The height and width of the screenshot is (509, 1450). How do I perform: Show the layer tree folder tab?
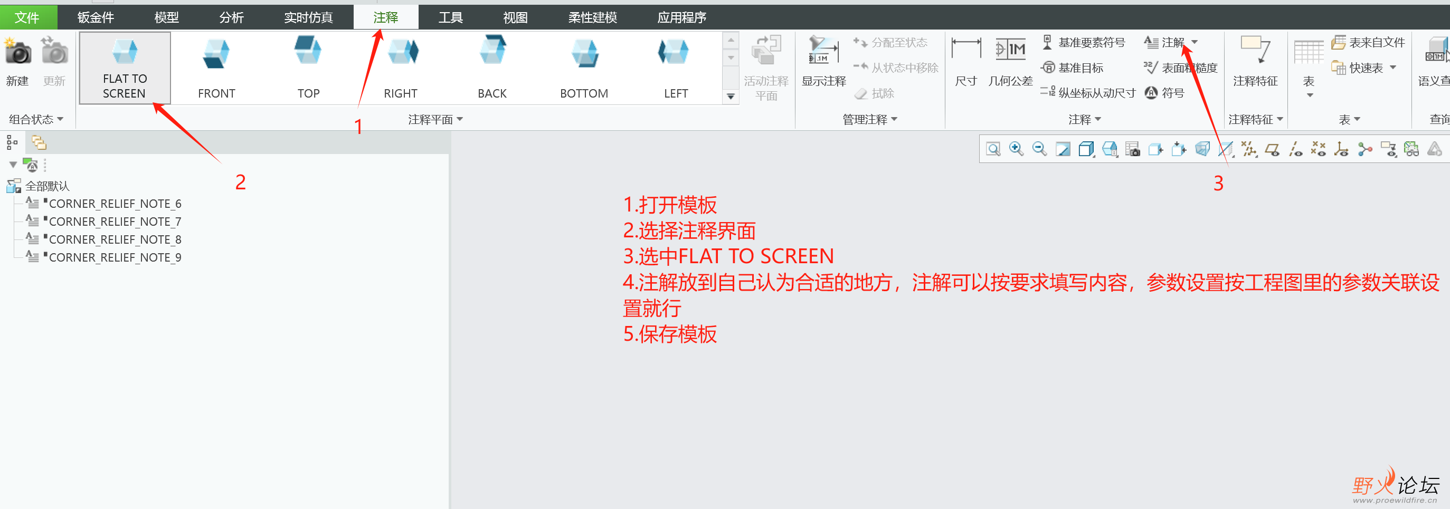(39, 143)
